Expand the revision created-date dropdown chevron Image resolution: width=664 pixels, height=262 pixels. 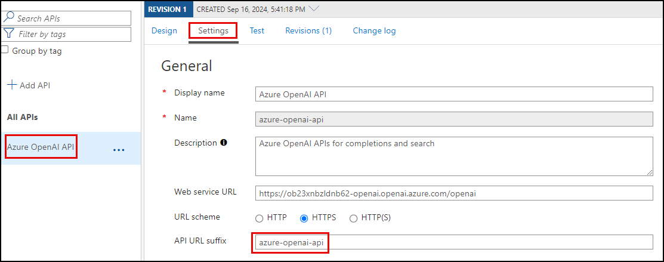[x=314, y=8]
